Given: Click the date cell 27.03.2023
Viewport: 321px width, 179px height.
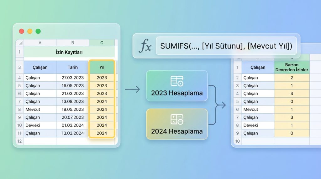Looking at the screenshot, I should point(73,78).
